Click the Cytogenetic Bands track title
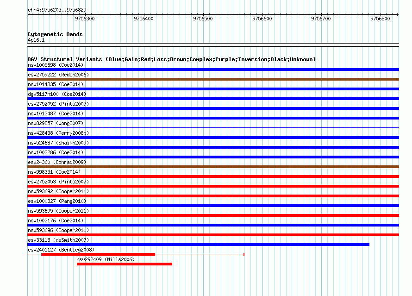The width and height of the screenshot is (412, 296). point(55,34)
